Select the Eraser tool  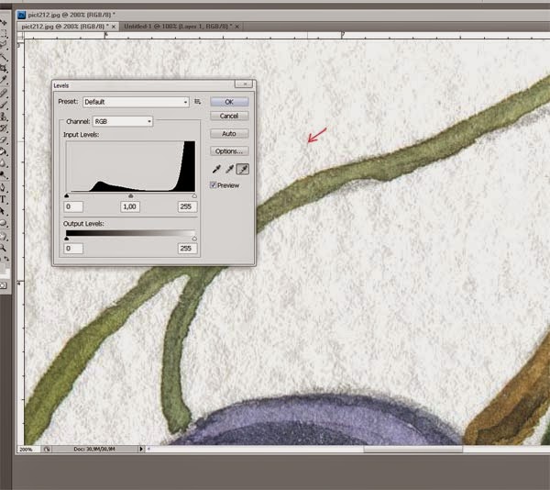coord(4,140)
